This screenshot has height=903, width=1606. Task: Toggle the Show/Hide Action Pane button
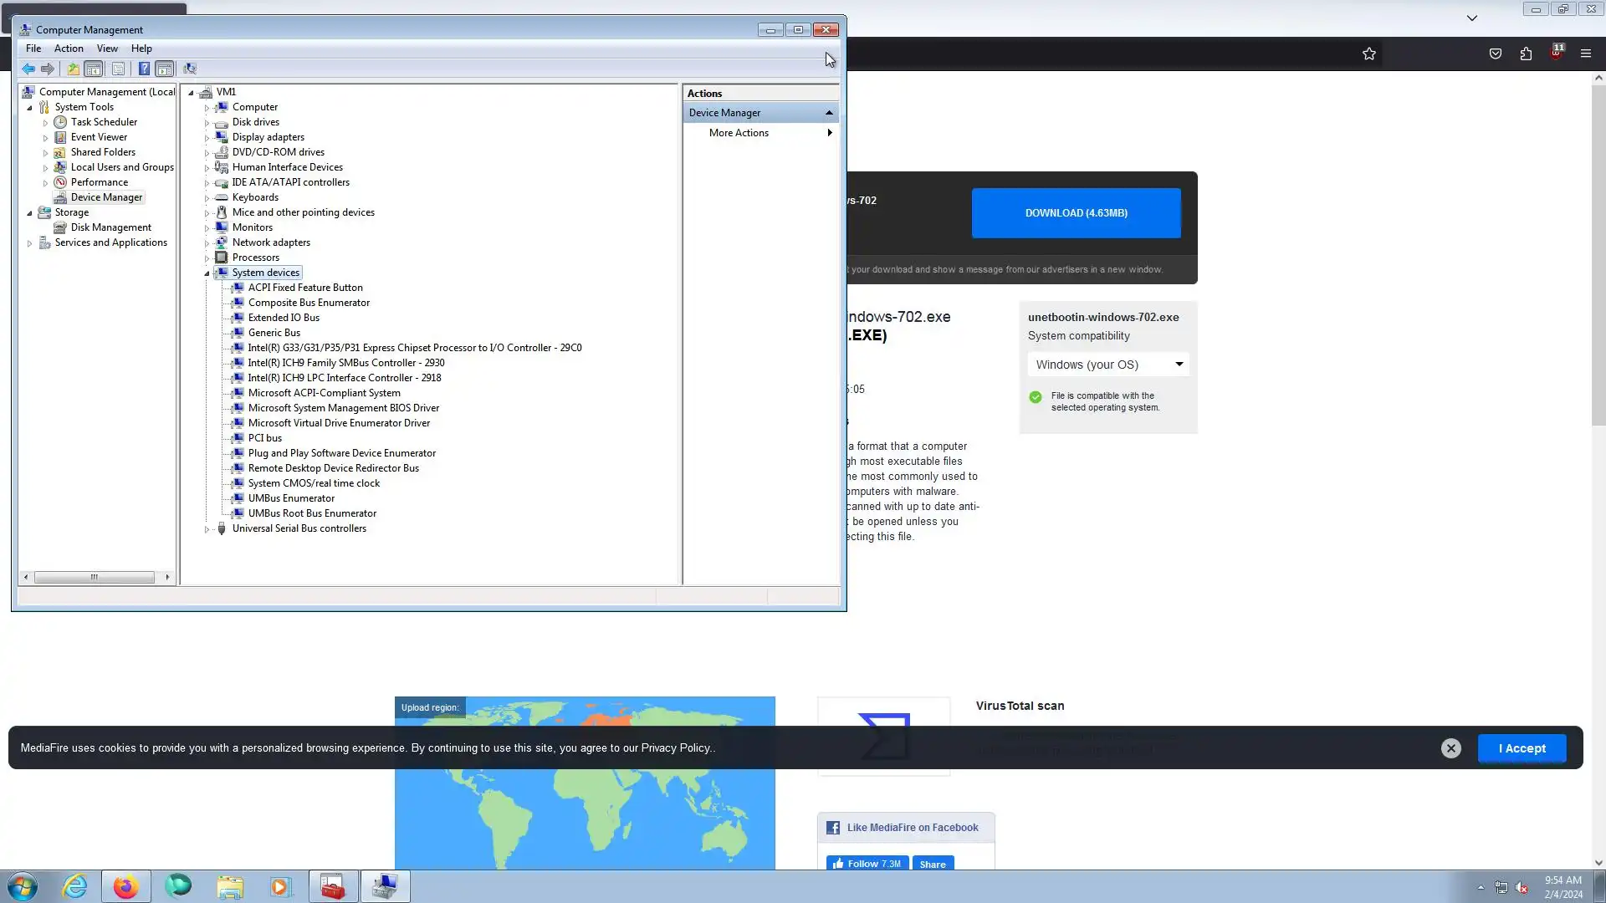(165, 69)
